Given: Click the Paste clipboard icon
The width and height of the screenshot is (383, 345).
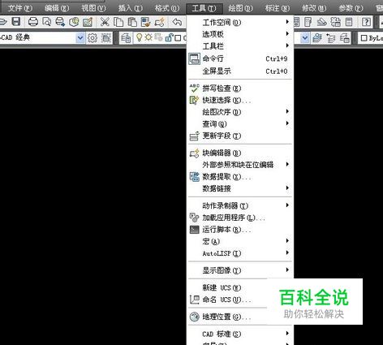Looking at the screenshot, I should click(x=132, y=22).
